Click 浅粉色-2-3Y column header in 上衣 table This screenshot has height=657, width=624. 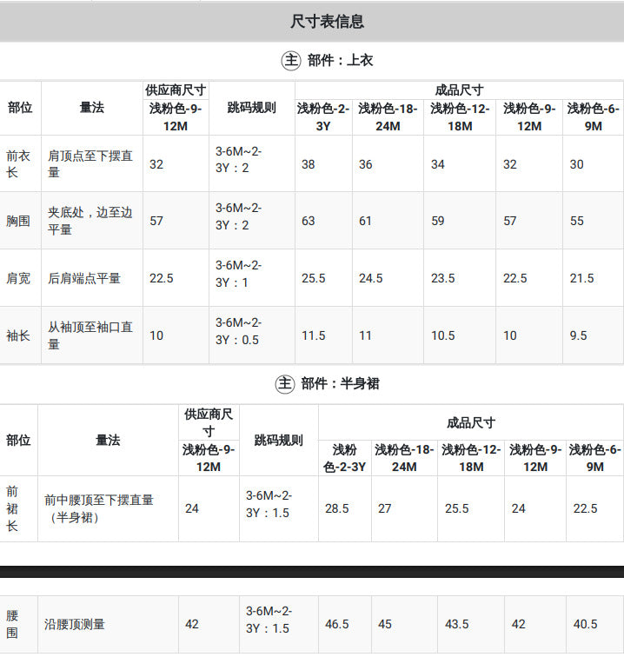[x=323, y=117]
